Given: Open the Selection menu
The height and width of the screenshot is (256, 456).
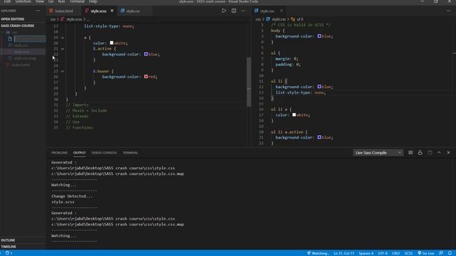Looking at the screenshot, I should pos(23,1).
